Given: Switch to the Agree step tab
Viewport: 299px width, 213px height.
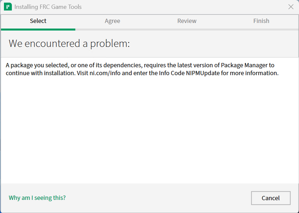Looking at the screenshot, I should tap(112, 21).
